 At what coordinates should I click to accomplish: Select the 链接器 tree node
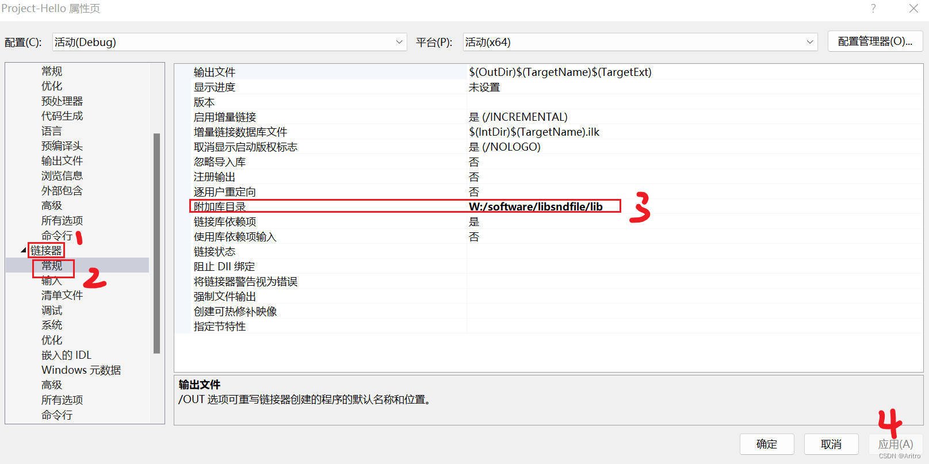coord(46,251)
